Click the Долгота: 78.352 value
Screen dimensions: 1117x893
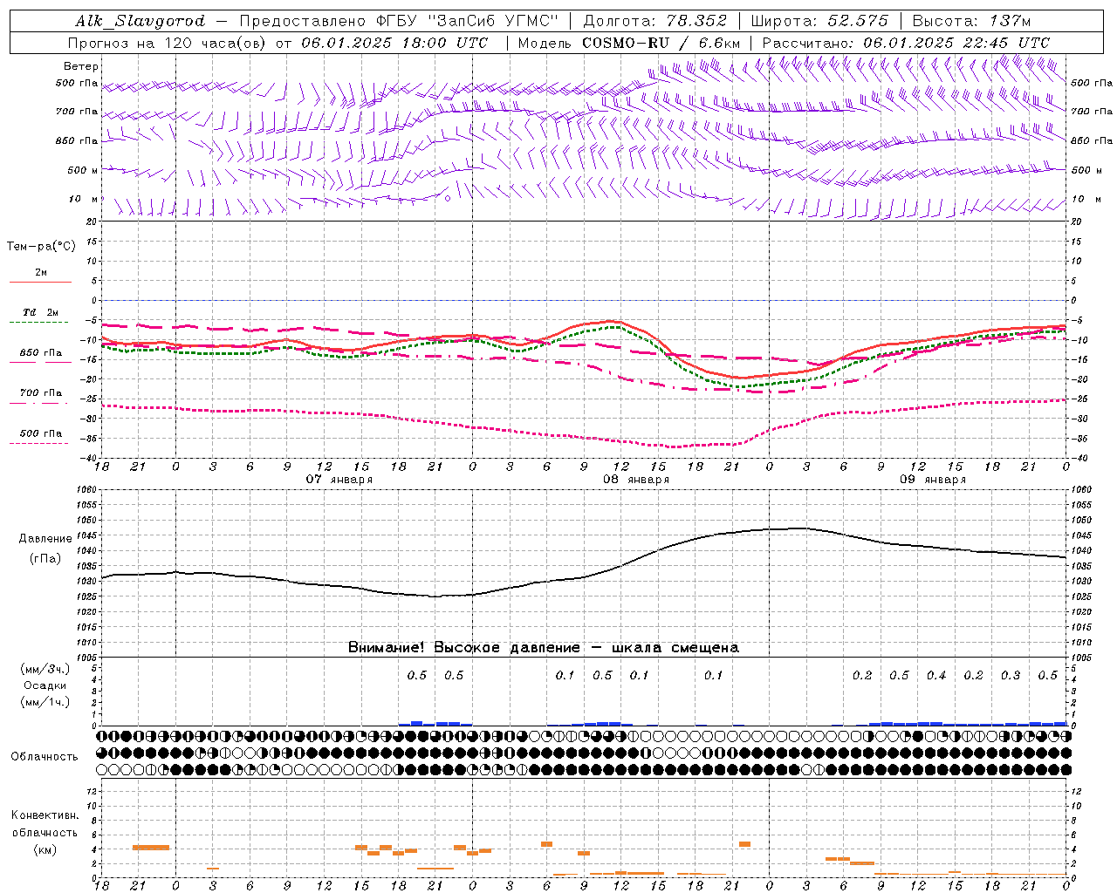point(654,21)
